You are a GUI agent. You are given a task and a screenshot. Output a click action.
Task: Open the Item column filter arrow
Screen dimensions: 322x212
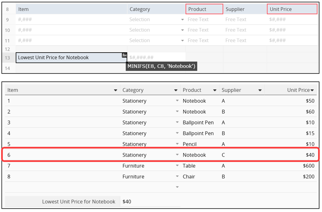point(115,90)
